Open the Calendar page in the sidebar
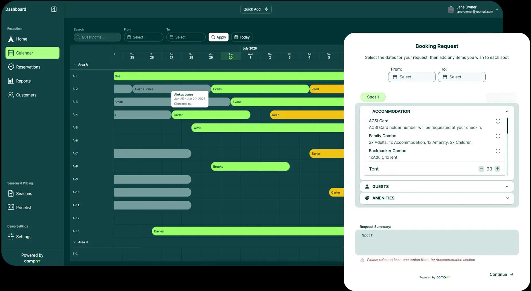 [32, 53]
